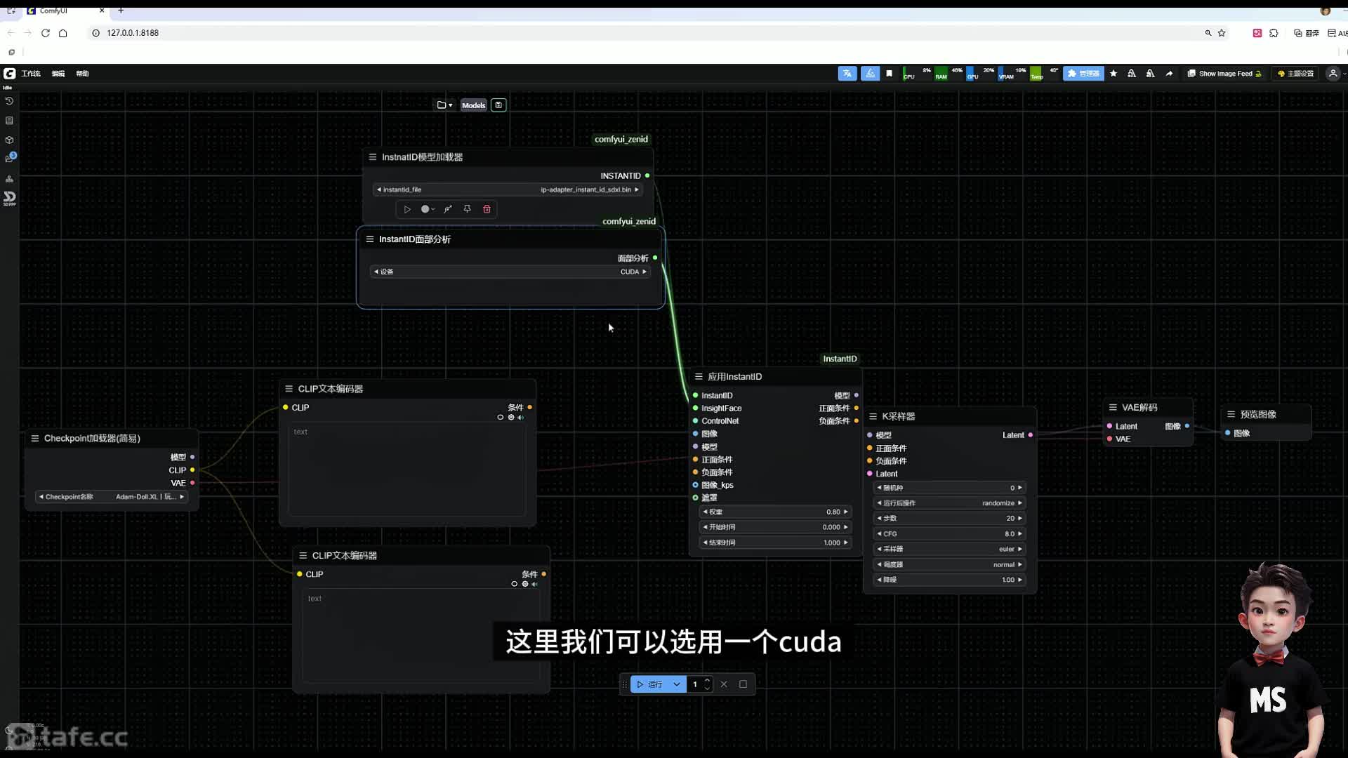Open node color dropdown in selection toolbox

pyautogui.click(x=428, y=209)
